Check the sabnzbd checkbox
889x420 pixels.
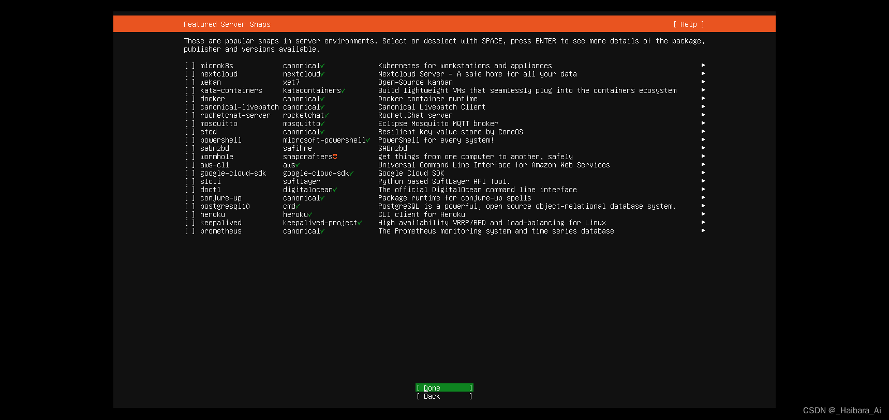pyautogui.click(x=190, y=148)
